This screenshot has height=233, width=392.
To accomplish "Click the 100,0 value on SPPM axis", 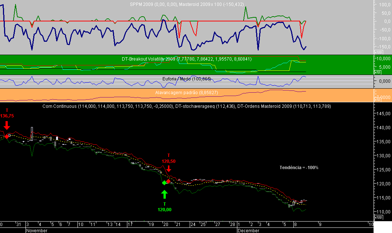I will [x=385, y=4].
